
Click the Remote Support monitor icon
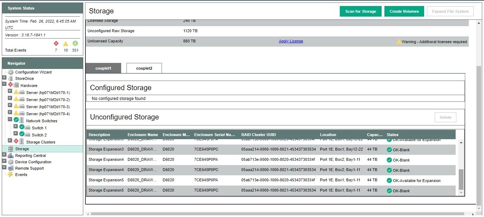point(11,168)
